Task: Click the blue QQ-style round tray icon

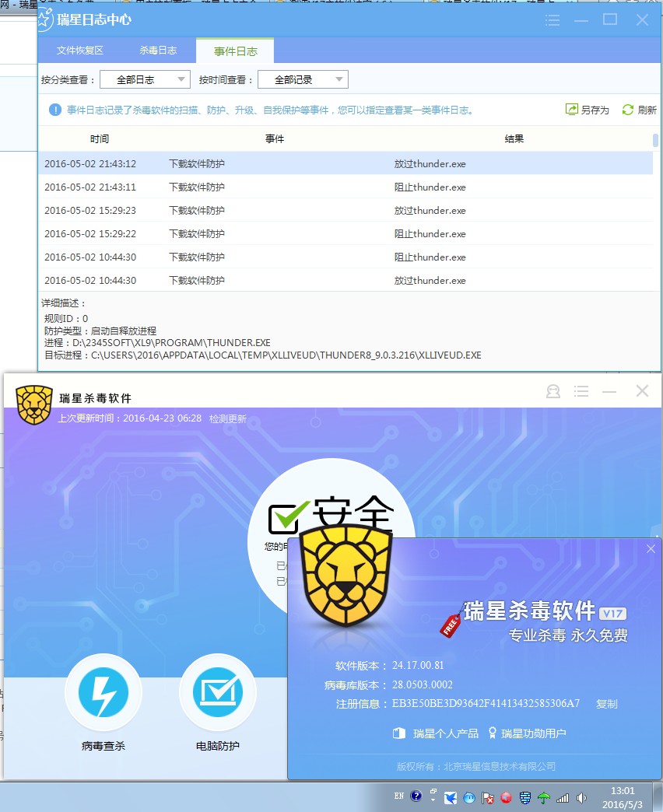Action: pyautogui.click(x=469, y=798)
